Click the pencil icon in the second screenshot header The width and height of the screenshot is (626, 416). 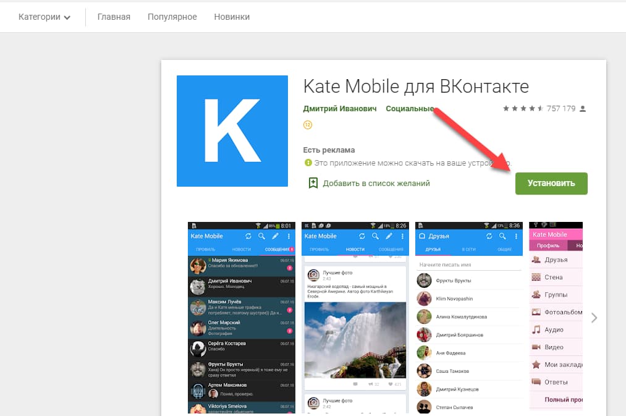[x=389, y=236]
